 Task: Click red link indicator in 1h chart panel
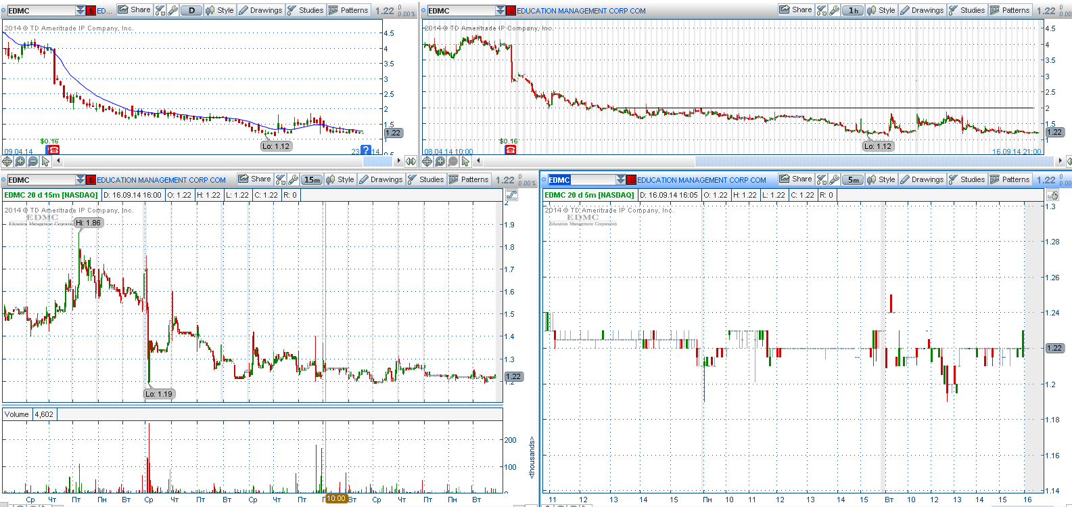(511, 11)
